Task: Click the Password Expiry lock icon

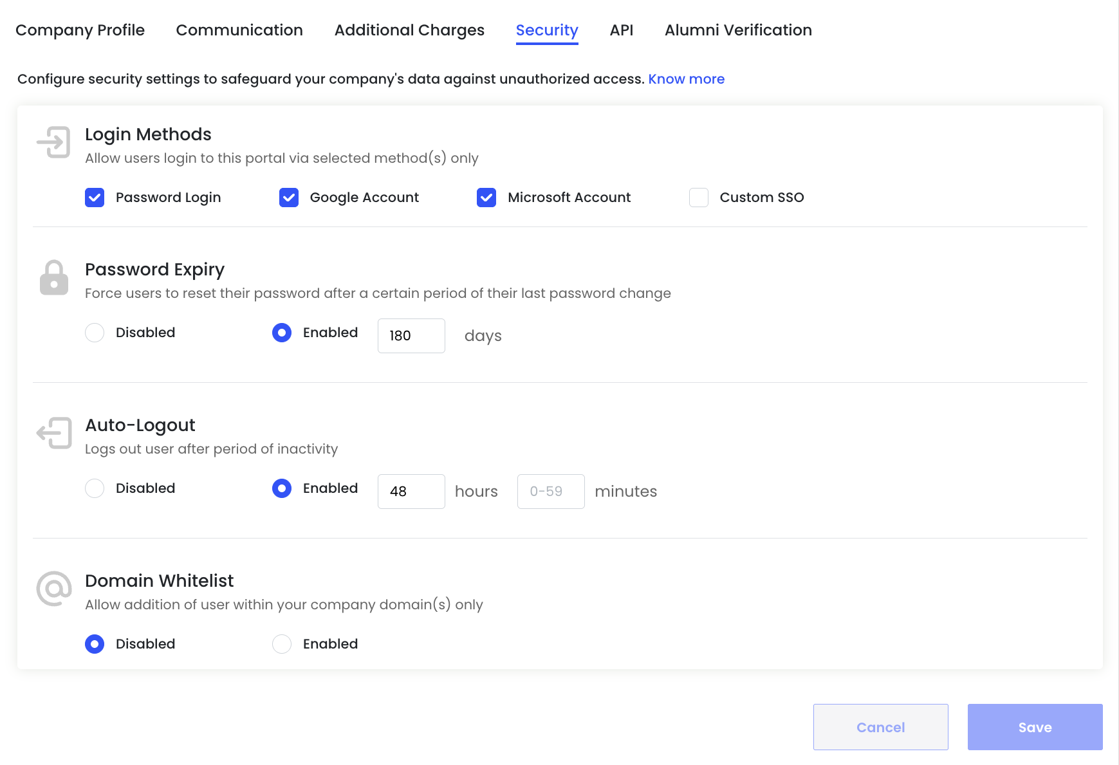Action: [x=54, y=278]
